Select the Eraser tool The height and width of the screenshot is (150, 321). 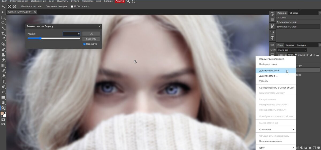click(x=3, y=60)
